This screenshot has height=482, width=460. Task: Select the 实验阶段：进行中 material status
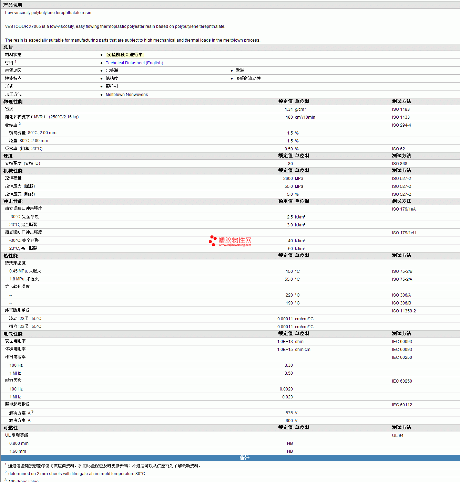(125, 55)
